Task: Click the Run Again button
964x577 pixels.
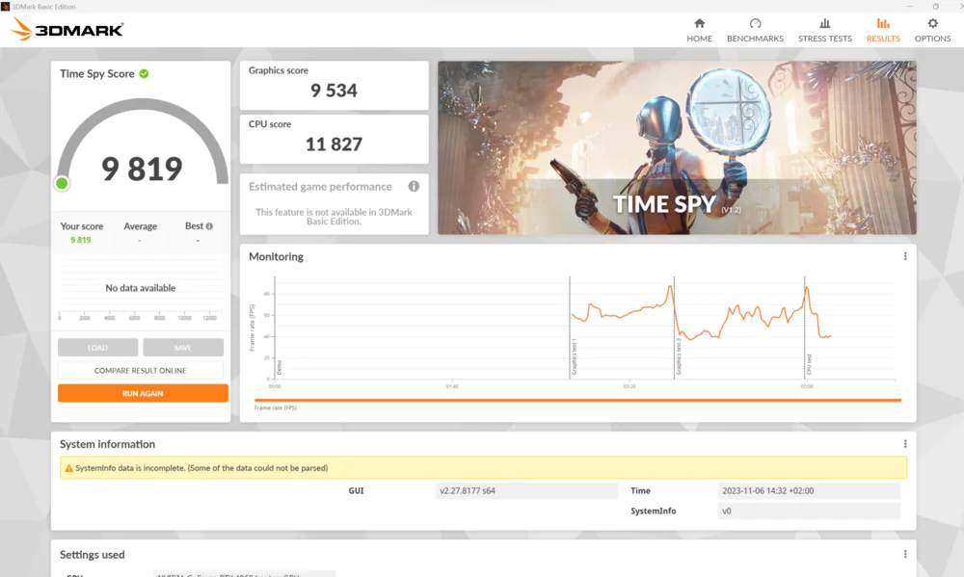Action: click(143, 393)
